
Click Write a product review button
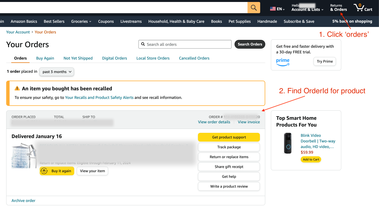(x=229, y=186)
